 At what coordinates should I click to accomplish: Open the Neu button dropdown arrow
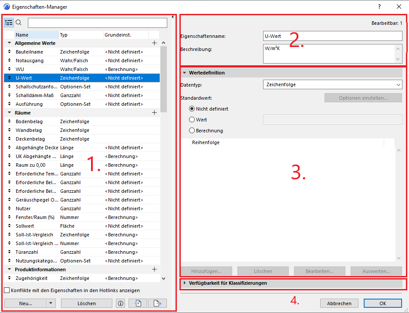coord(51,303)
